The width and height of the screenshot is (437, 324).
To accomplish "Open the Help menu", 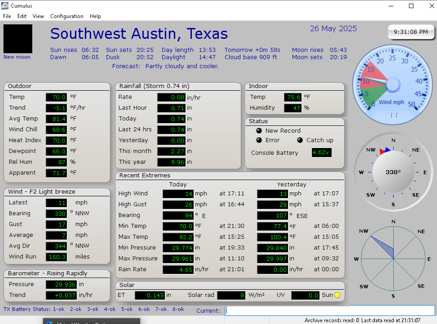I will click(x=95, y=16).
